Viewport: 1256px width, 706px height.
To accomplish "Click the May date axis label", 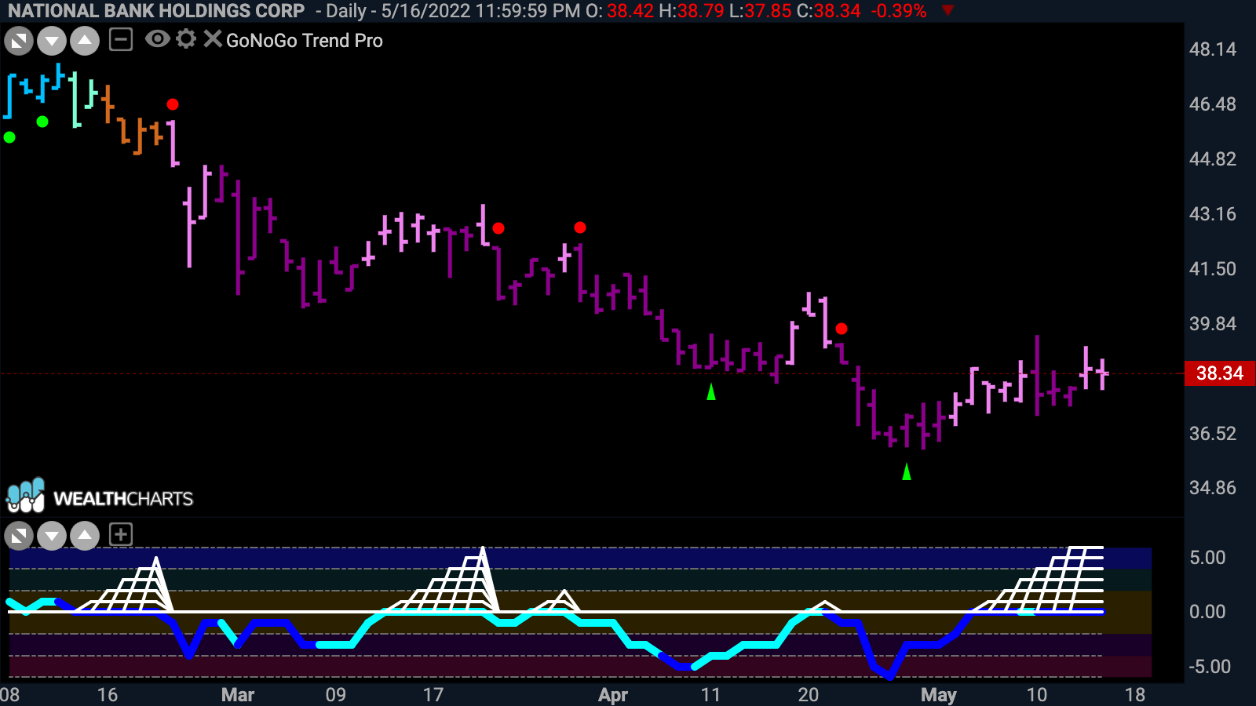I will pos(939,695).
